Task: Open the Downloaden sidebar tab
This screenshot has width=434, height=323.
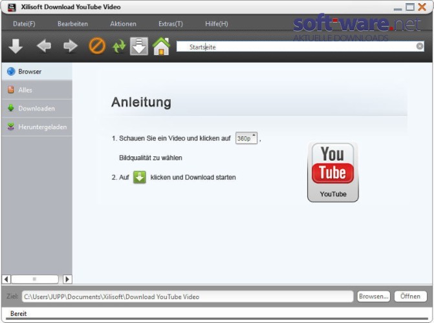Action: click(37, 109)
